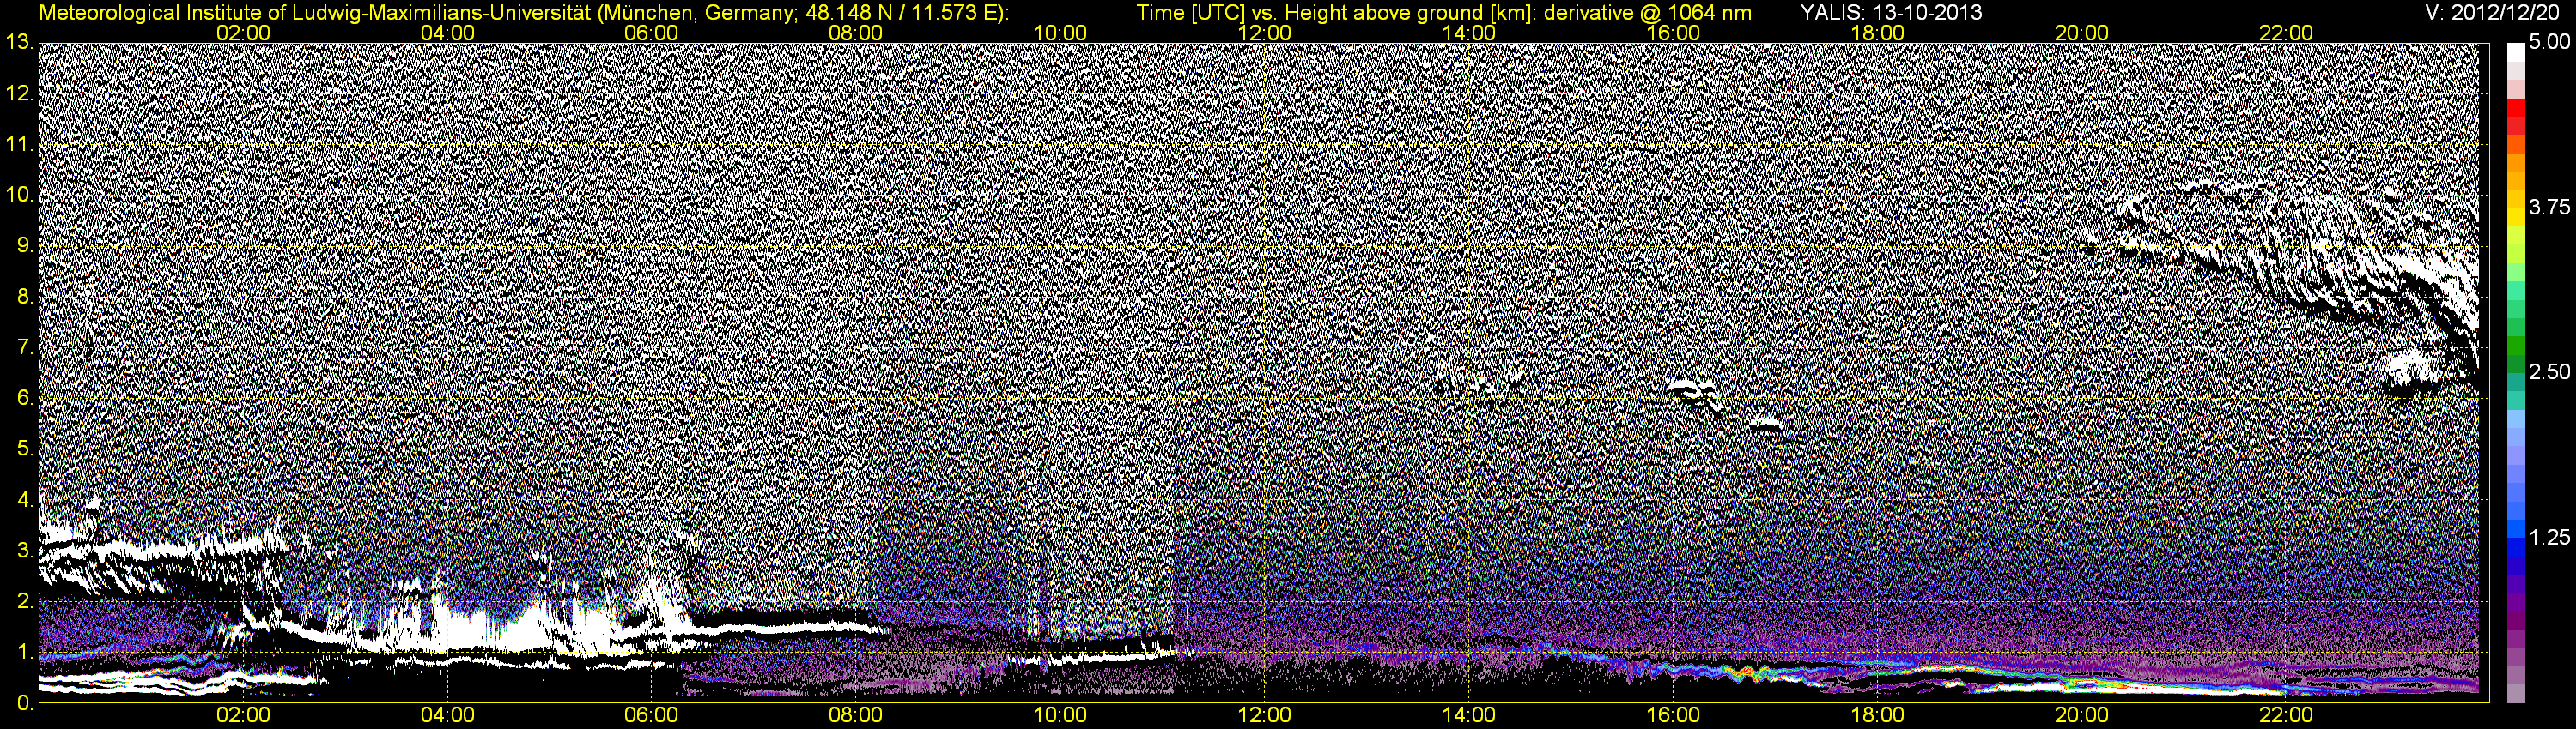The image size is (2576, 729).
Task: Click the 6 km height axis label
Action: (24, 399)
